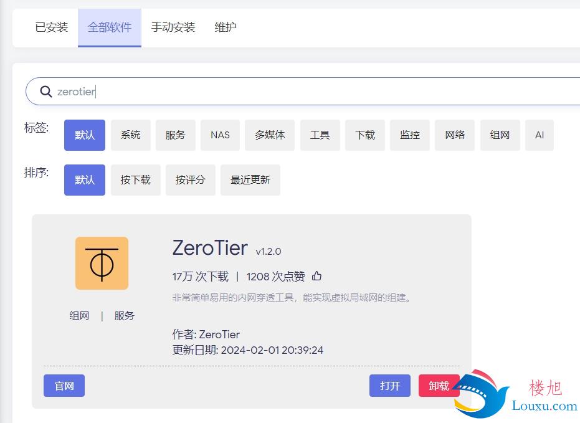The height and width of the screenshot is (423, 580).
Task: Select 默认 sort order
Action: tap(85, 180)
